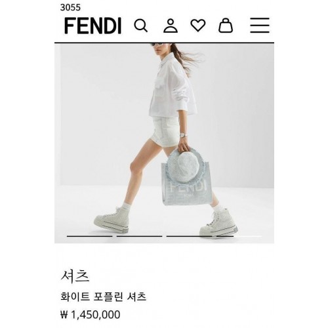328x328 pixels.
Task: Open the search magnifier icon
Action: coord(140,26)
